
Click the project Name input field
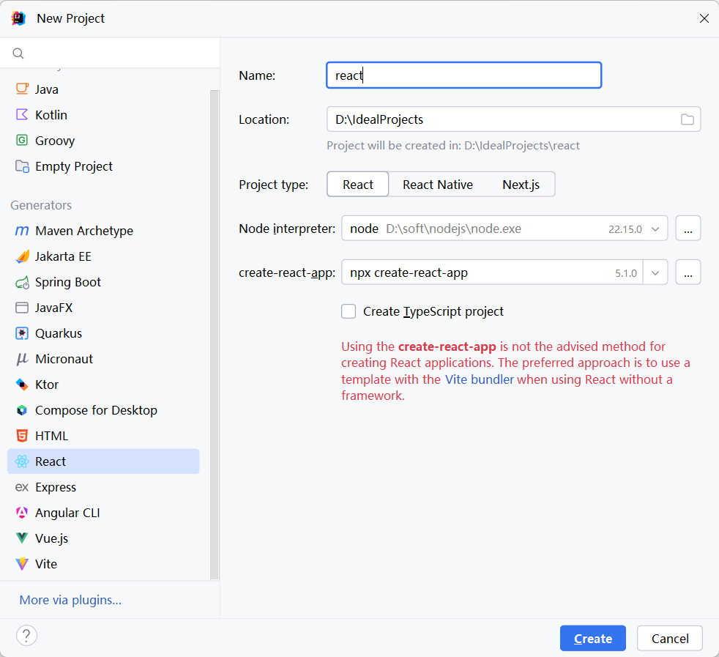[x=463, y=75]
